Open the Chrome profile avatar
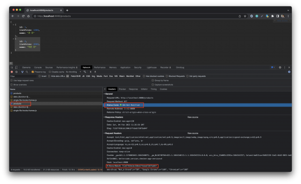 283,16
